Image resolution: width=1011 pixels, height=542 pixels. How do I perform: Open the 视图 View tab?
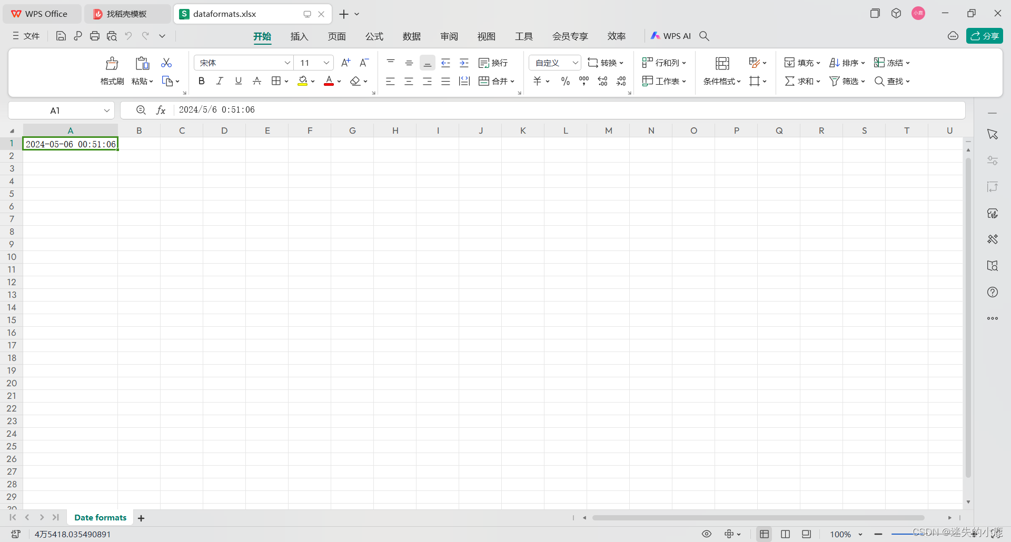[487, 36]
